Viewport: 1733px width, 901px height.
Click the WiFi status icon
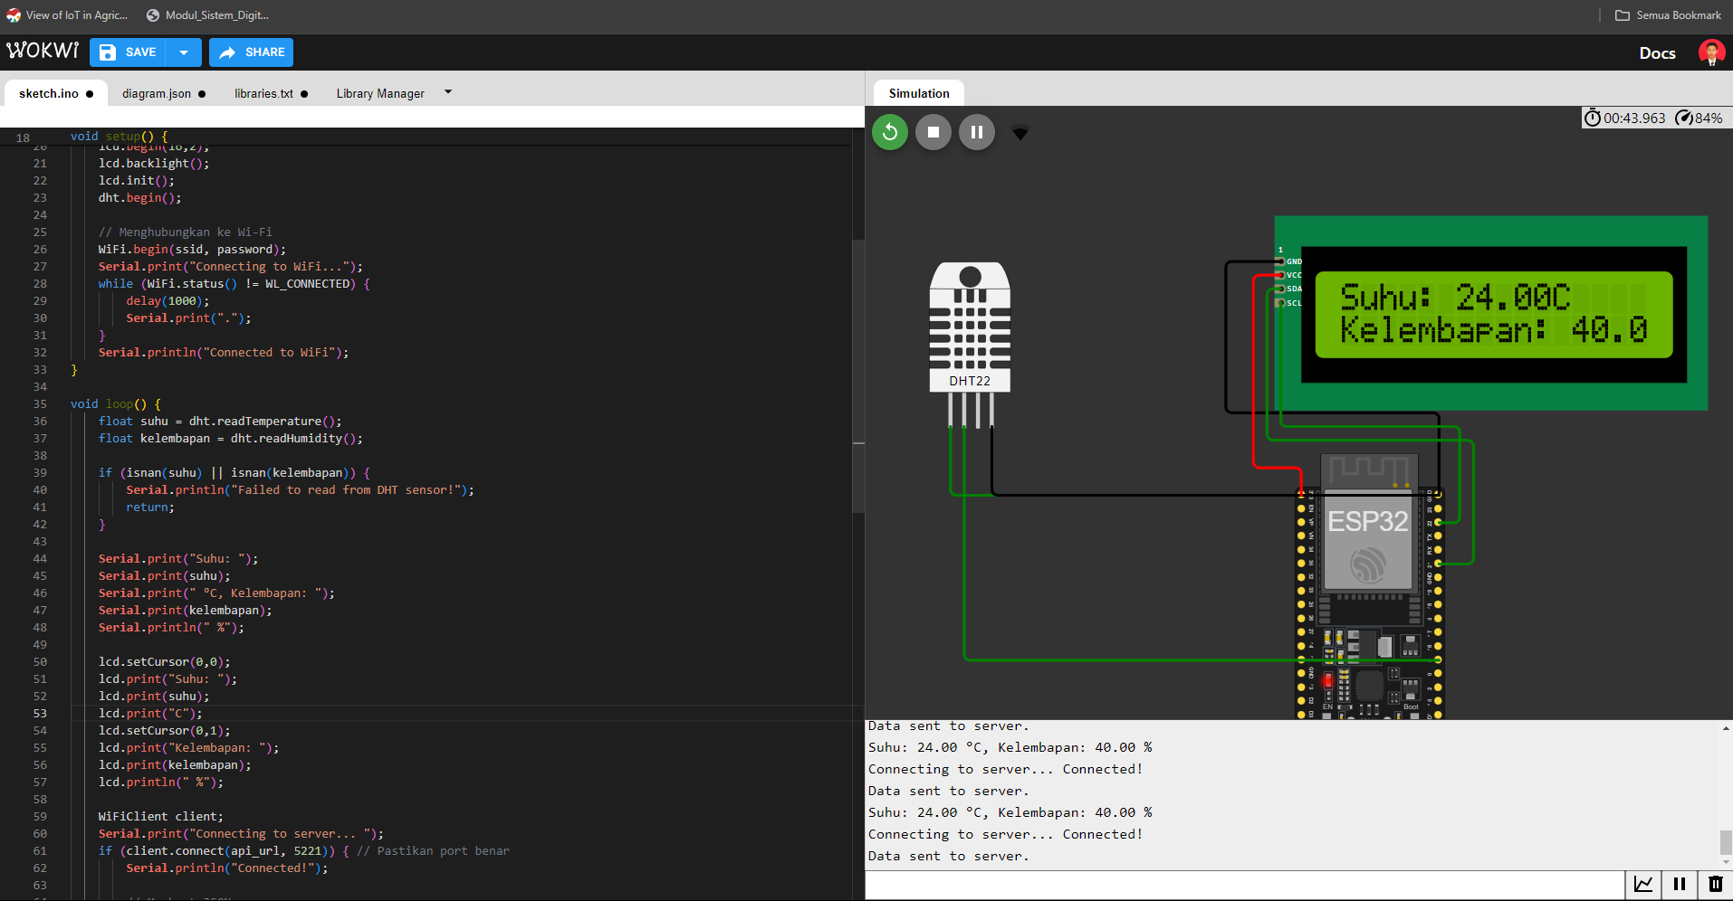1020,133
